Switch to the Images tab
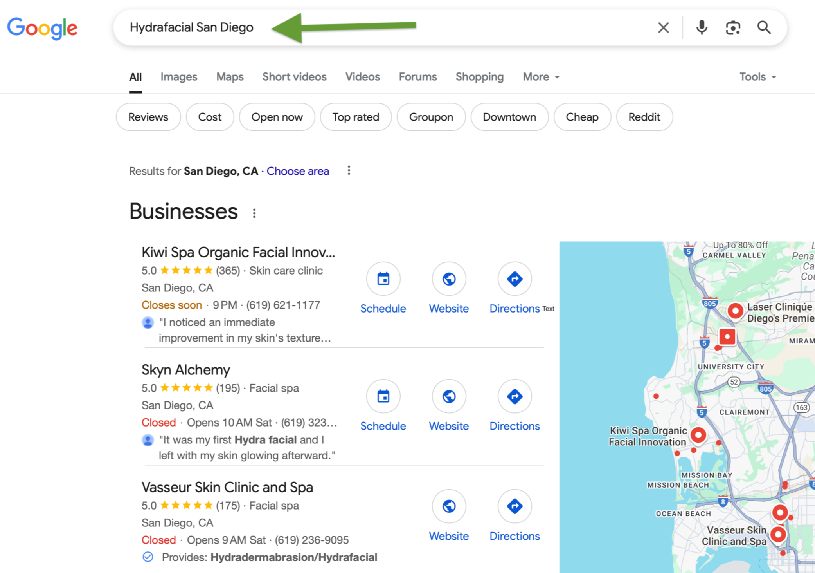The image size is (815, 573). (x=178, y=77)
